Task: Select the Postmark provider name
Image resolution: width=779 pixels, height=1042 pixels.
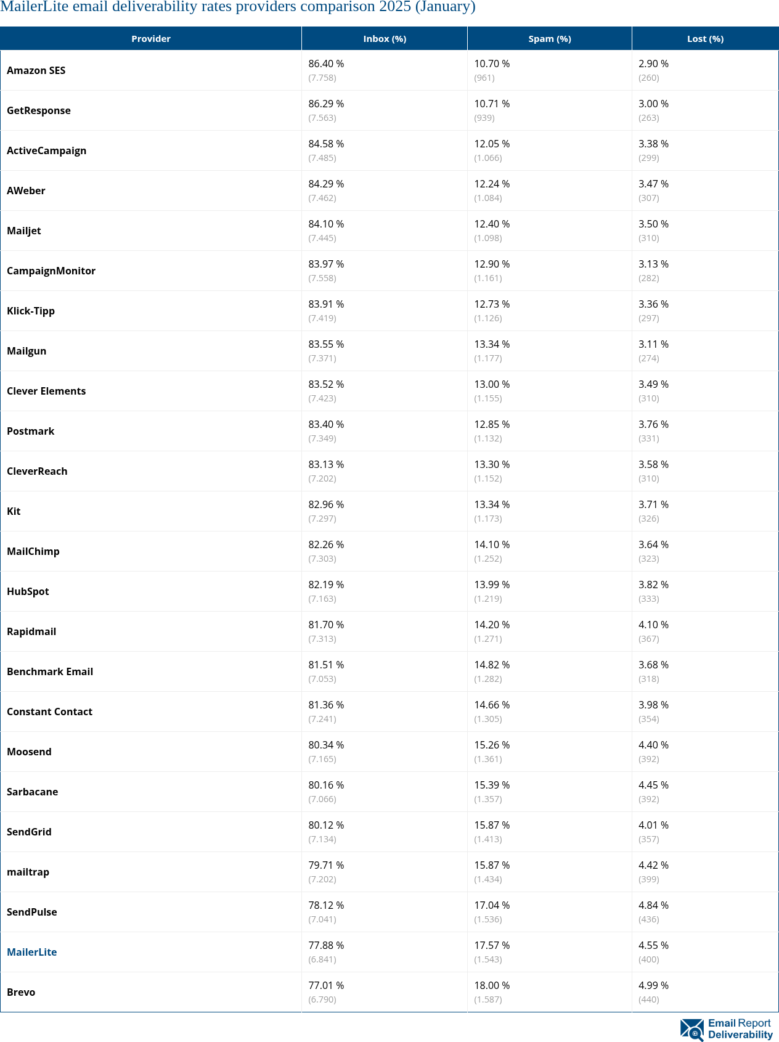Action: (x=31, y=431)
